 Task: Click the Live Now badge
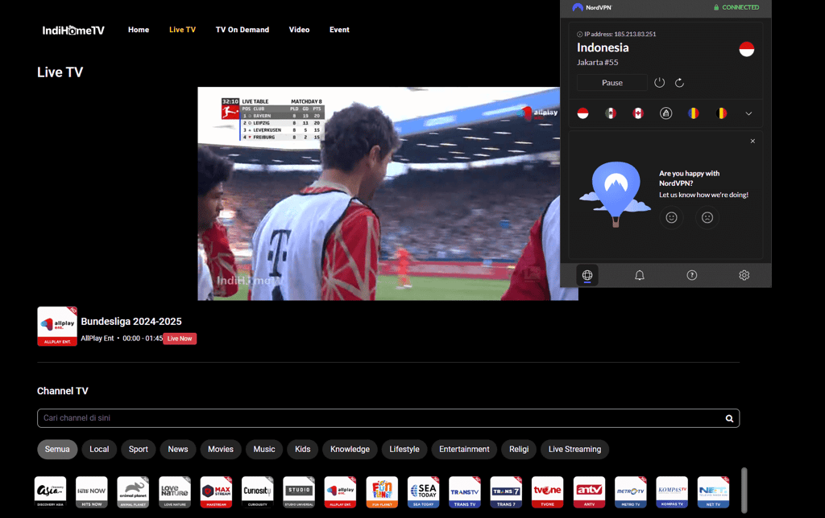point(180,339)
